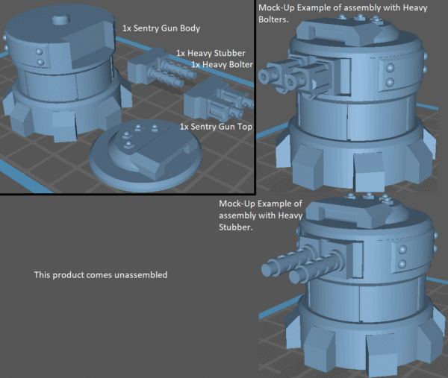Image resolution: width=448 pixels, height=378 pixels.
Task: Click the top hatch on Heavy Stubber turret
Action: coord(351,212)
